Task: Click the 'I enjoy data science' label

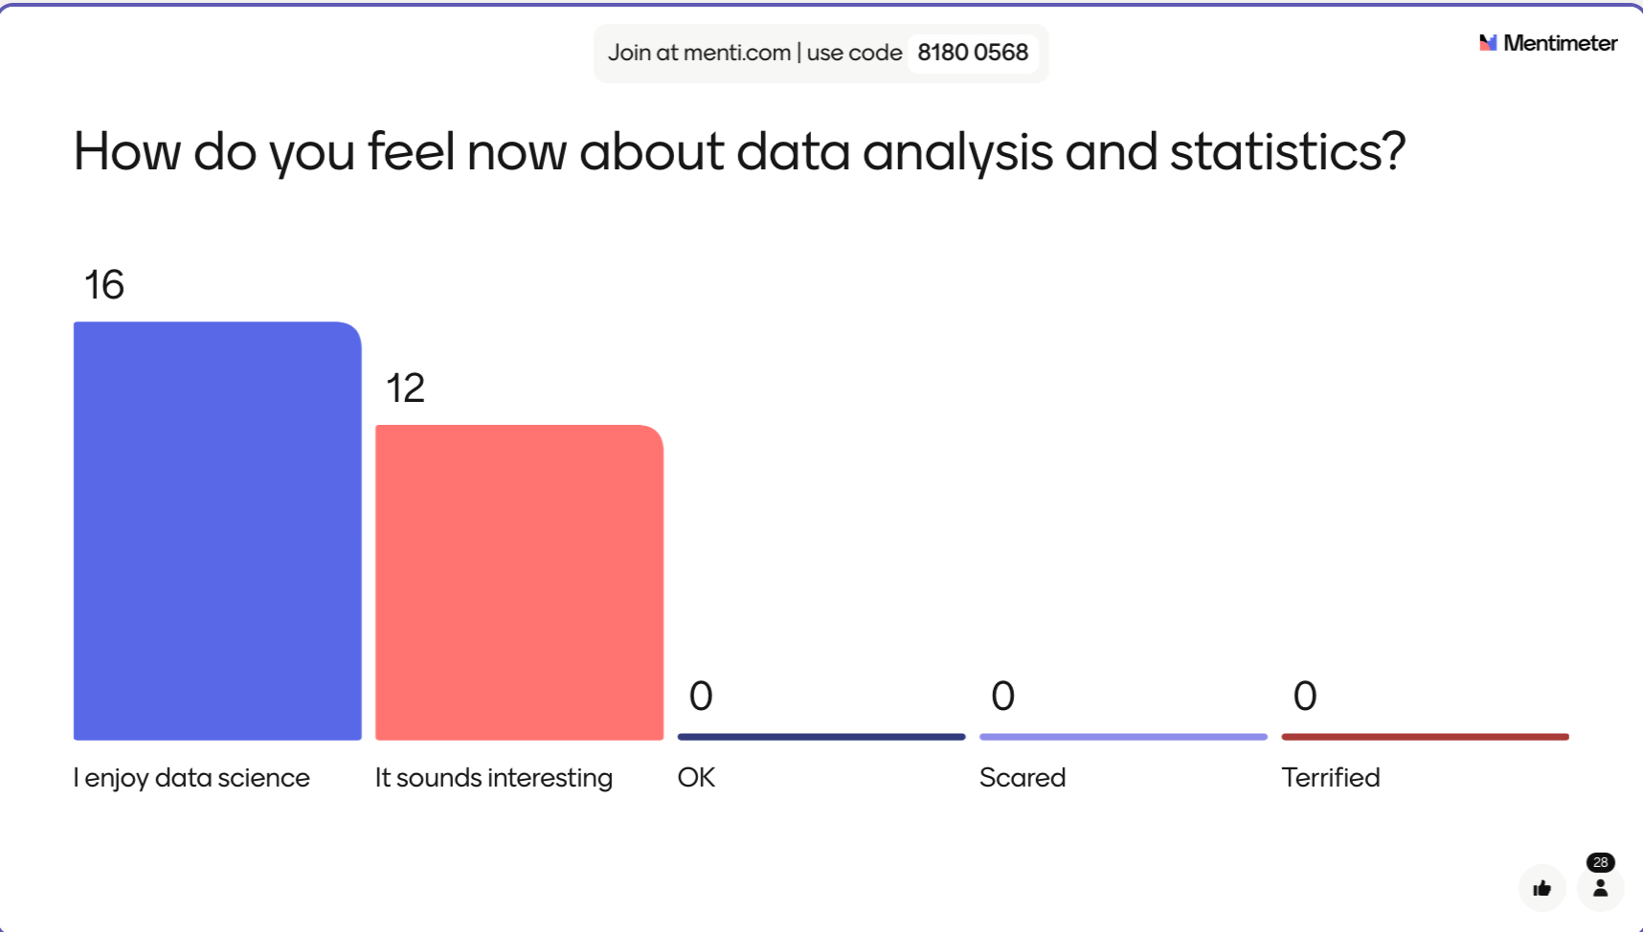Action: pyautogui.click(x=191, y=778)
